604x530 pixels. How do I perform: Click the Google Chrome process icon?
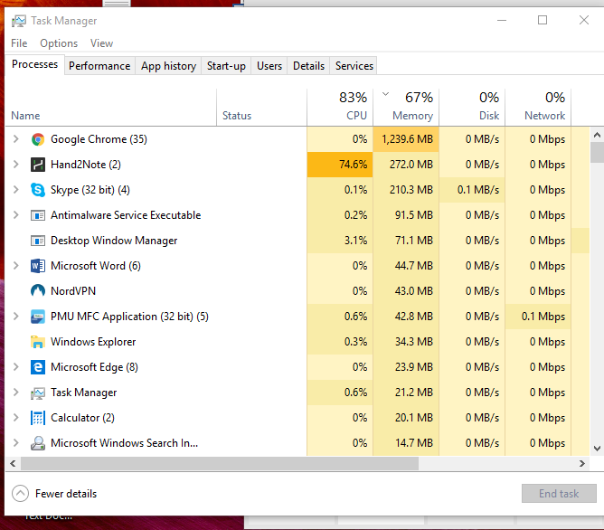point(38,139)
